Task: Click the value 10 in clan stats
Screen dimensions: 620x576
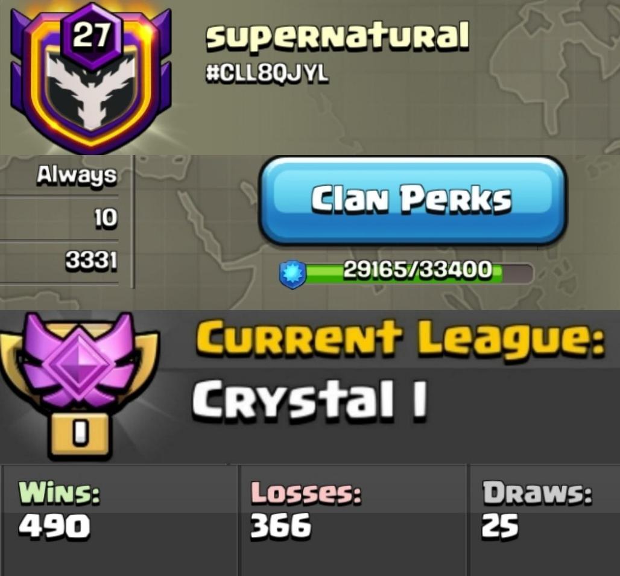Action: [106, 218]
